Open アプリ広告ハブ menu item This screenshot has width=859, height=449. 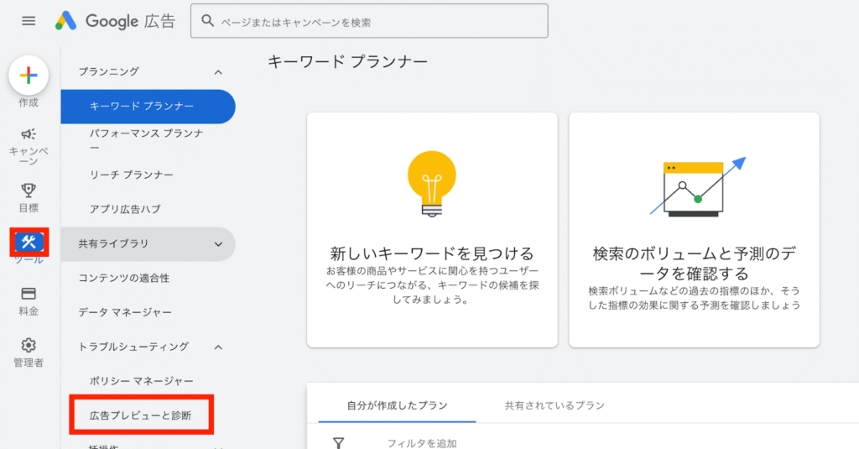[x=126, y=209]
